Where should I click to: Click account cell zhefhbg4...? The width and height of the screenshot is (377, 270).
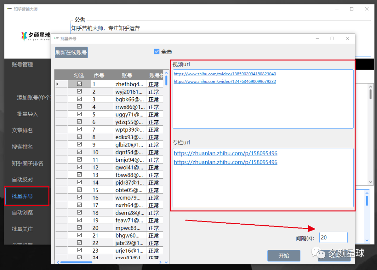pyautogui.click(x=130, y=84)
